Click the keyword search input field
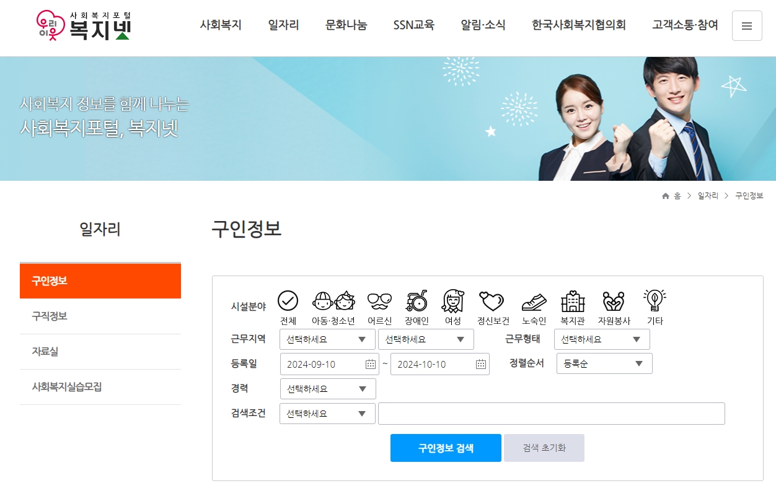The width and height of the screenshot is (776, 499). click(552, 413)
